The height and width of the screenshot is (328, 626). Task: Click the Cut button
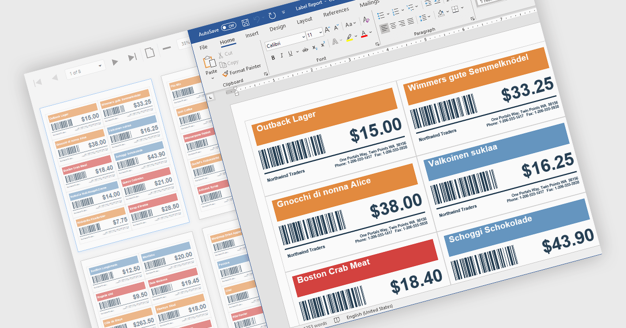[225, 54]
